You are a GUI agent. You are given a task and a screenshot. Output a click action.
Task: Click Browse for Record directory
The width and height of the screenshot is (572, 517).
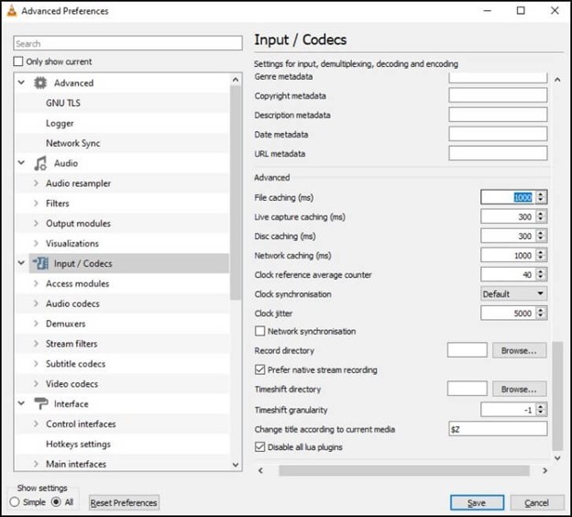tap(519, 351)
